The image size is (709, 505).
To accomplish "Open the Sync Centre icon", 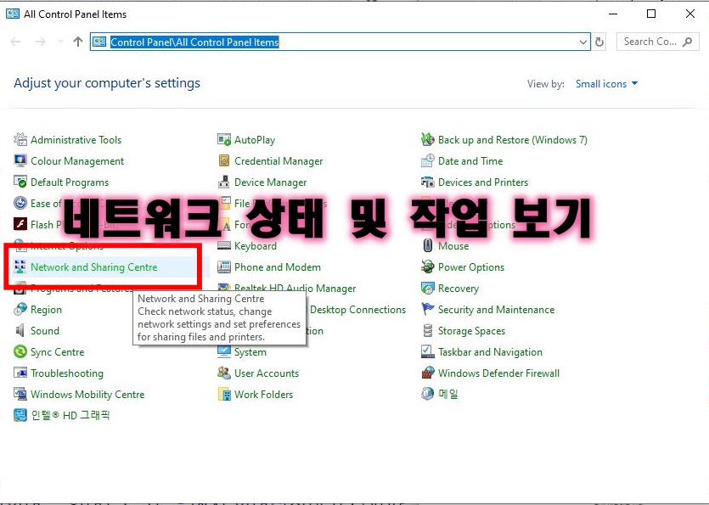I will pyautogui.click(x=20, y=351).
